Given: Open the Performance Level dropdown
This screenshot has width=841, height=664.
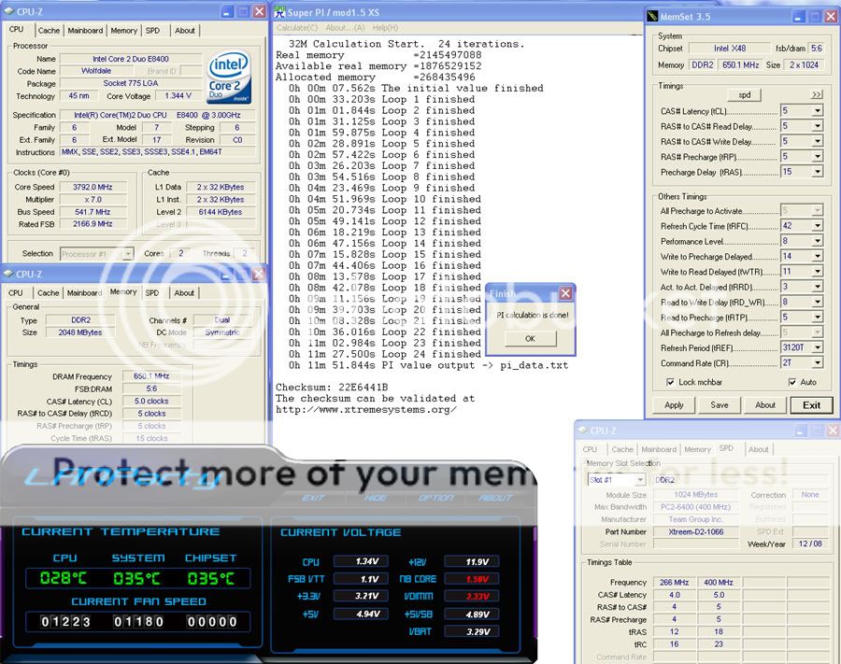Looking at the screenshot, I should (817, 241).
